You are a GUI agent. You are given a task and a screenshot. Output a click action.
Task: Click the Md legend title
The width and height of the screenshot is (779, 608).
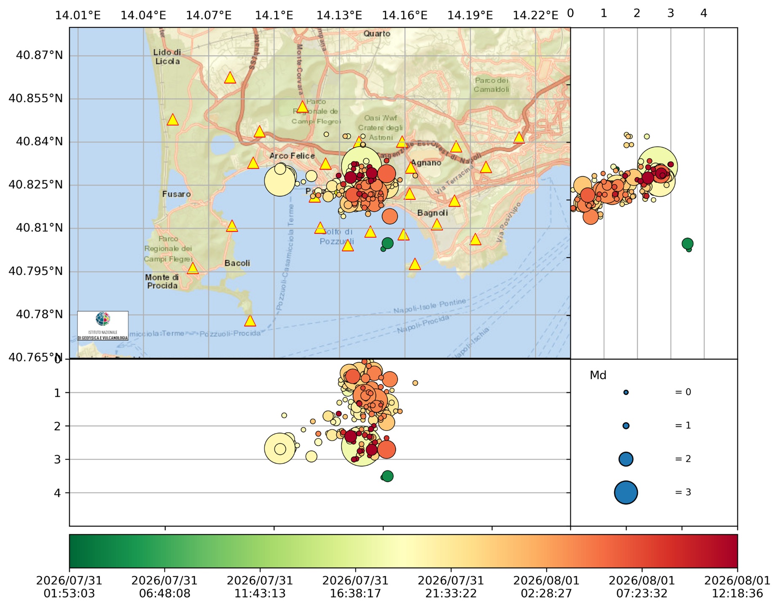pos(598,375)
